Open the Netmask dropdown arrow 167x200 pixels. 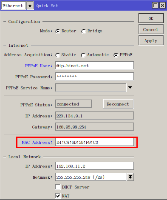tap(130, 177)
